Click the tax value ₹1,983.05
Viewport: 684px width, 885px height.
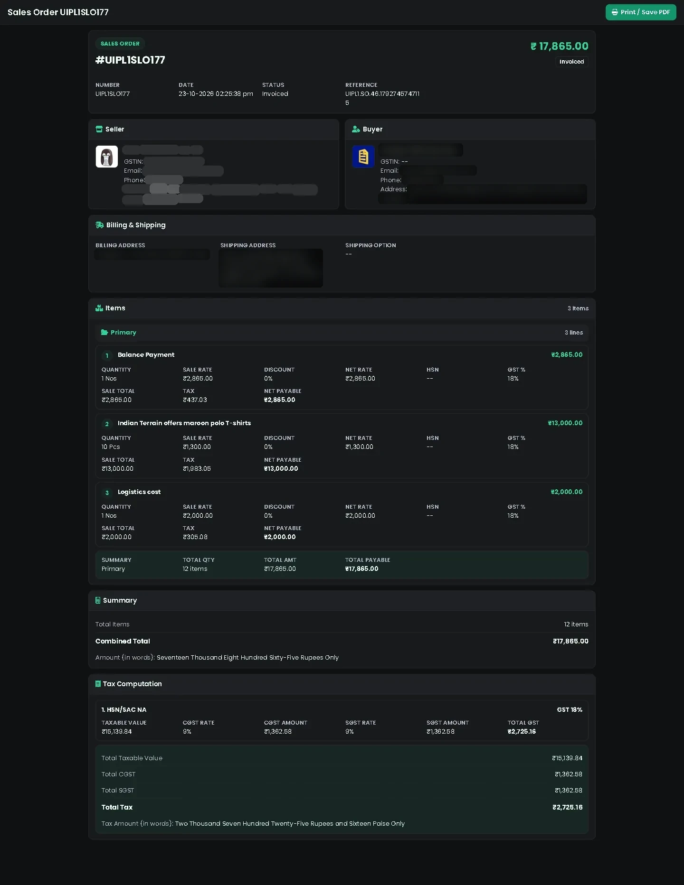tap(197, 468)
